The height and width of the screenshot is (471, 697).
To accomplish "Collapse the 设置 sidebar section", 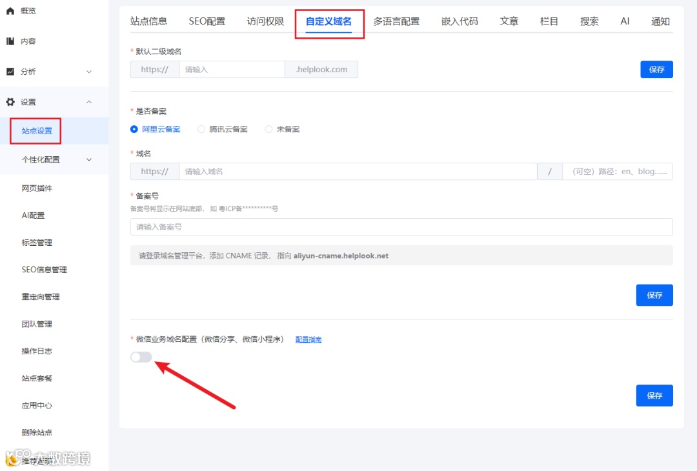I will click(x=89, y=101).
